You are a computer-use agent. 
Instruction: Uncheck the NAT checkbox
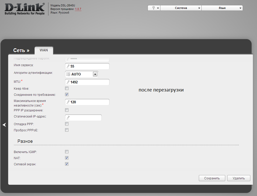coord(67,158)
